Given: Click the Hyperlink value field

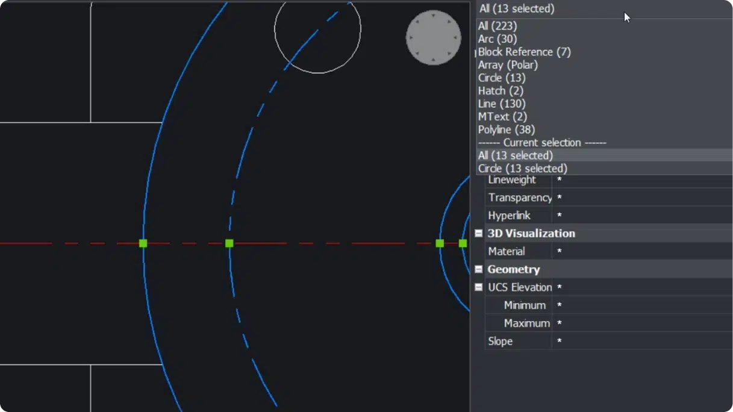Looking at the screenshot, I should point(641,216).
